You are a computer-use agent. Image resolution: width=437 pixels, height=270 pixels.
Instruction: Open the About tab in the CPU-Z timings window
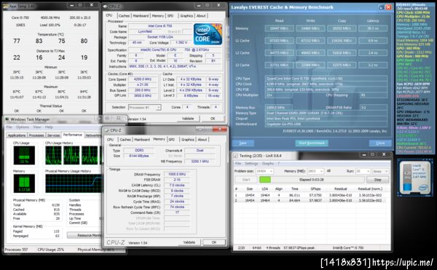coord(202,140)
